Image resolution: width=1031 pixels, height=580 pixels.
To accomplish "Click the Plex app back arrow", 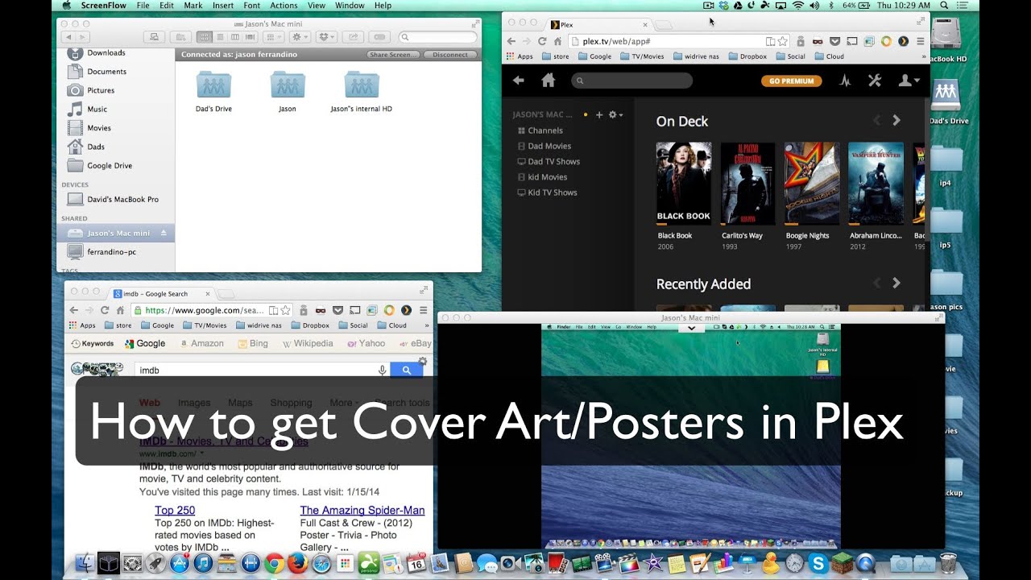I will (x=519, y=81).
